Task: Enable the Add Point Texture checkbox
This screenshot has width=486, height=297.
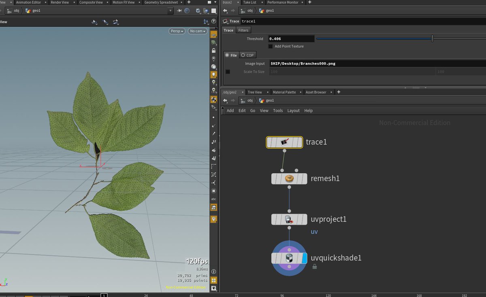Action: (x=271, y=47)
